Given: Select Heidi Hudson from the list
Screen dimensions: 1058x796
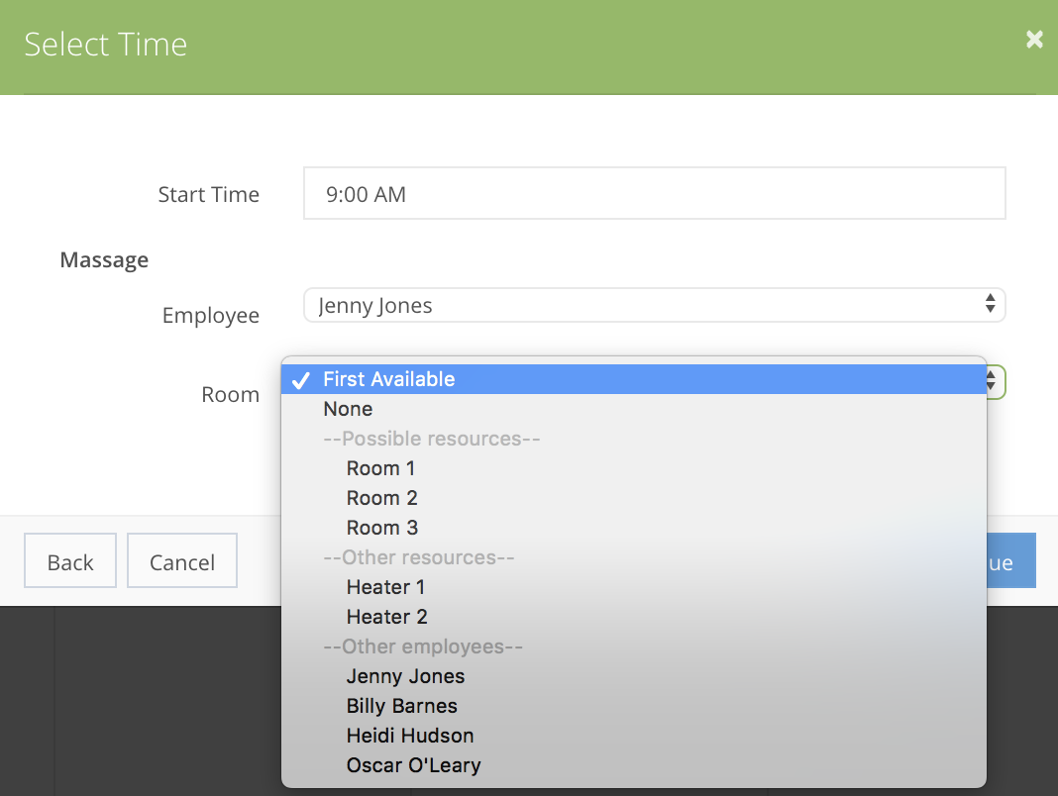Looking at the screenshot, I should pos(409,736).
